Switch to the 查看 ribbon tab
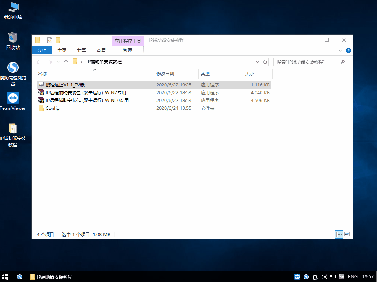The height and width of the screenshot is (282, 377). pos(101,50)
